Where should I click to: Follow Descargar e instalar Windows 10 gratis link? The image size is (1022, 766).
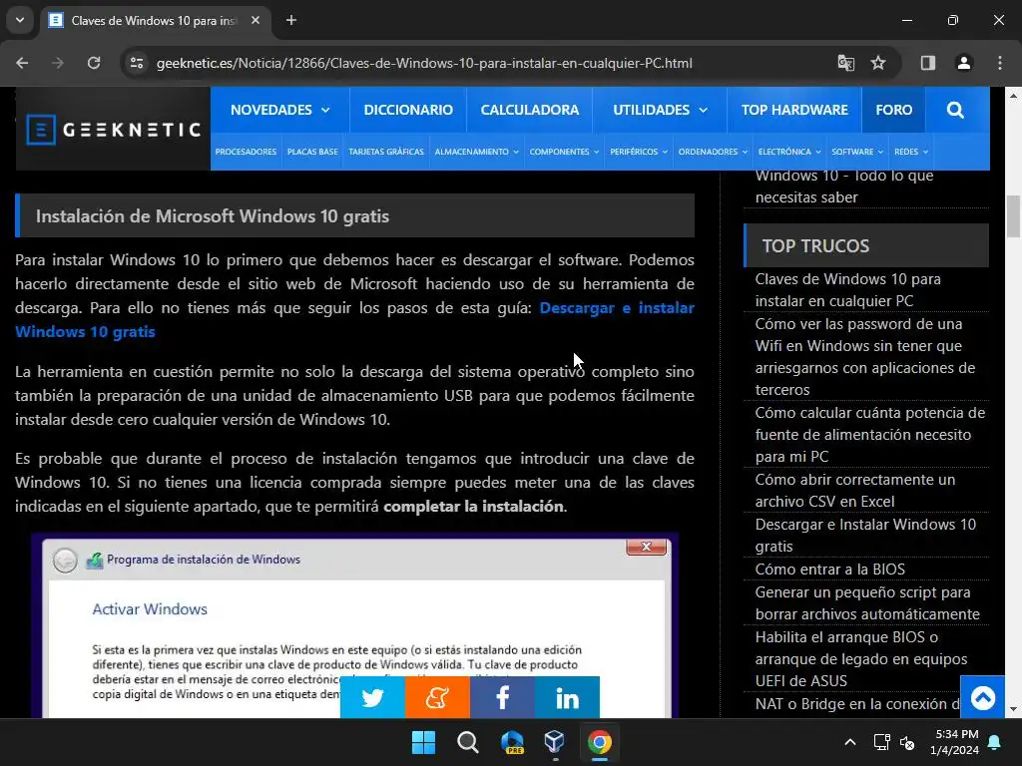tap(617, 308)
